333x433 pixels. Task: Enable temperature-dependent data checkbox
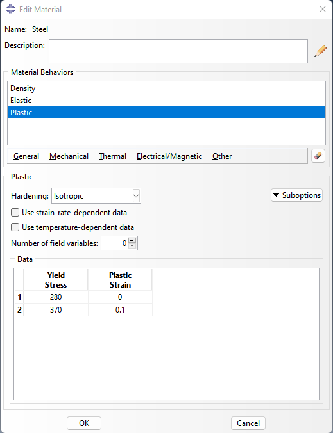15,227
